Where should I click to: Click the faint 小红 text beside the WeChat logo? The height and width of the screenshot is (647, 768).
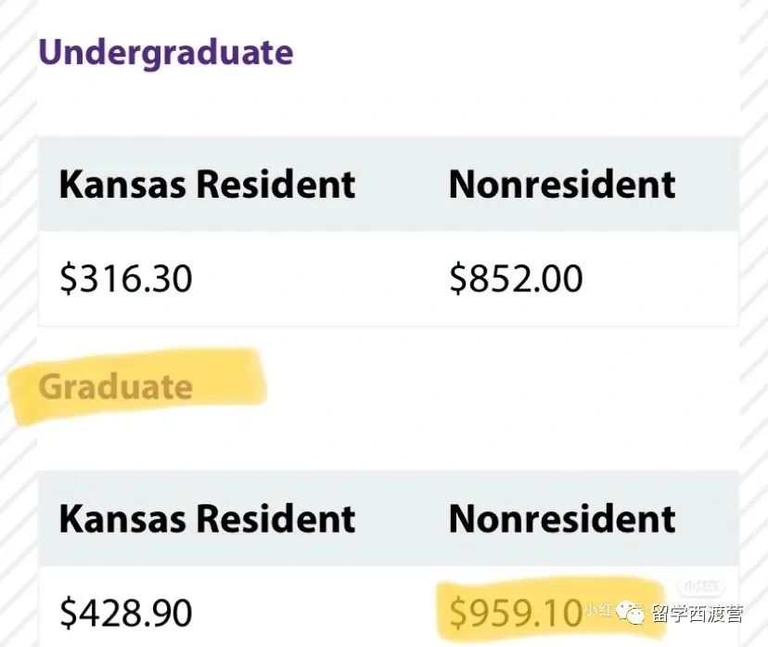click(598, 610)
